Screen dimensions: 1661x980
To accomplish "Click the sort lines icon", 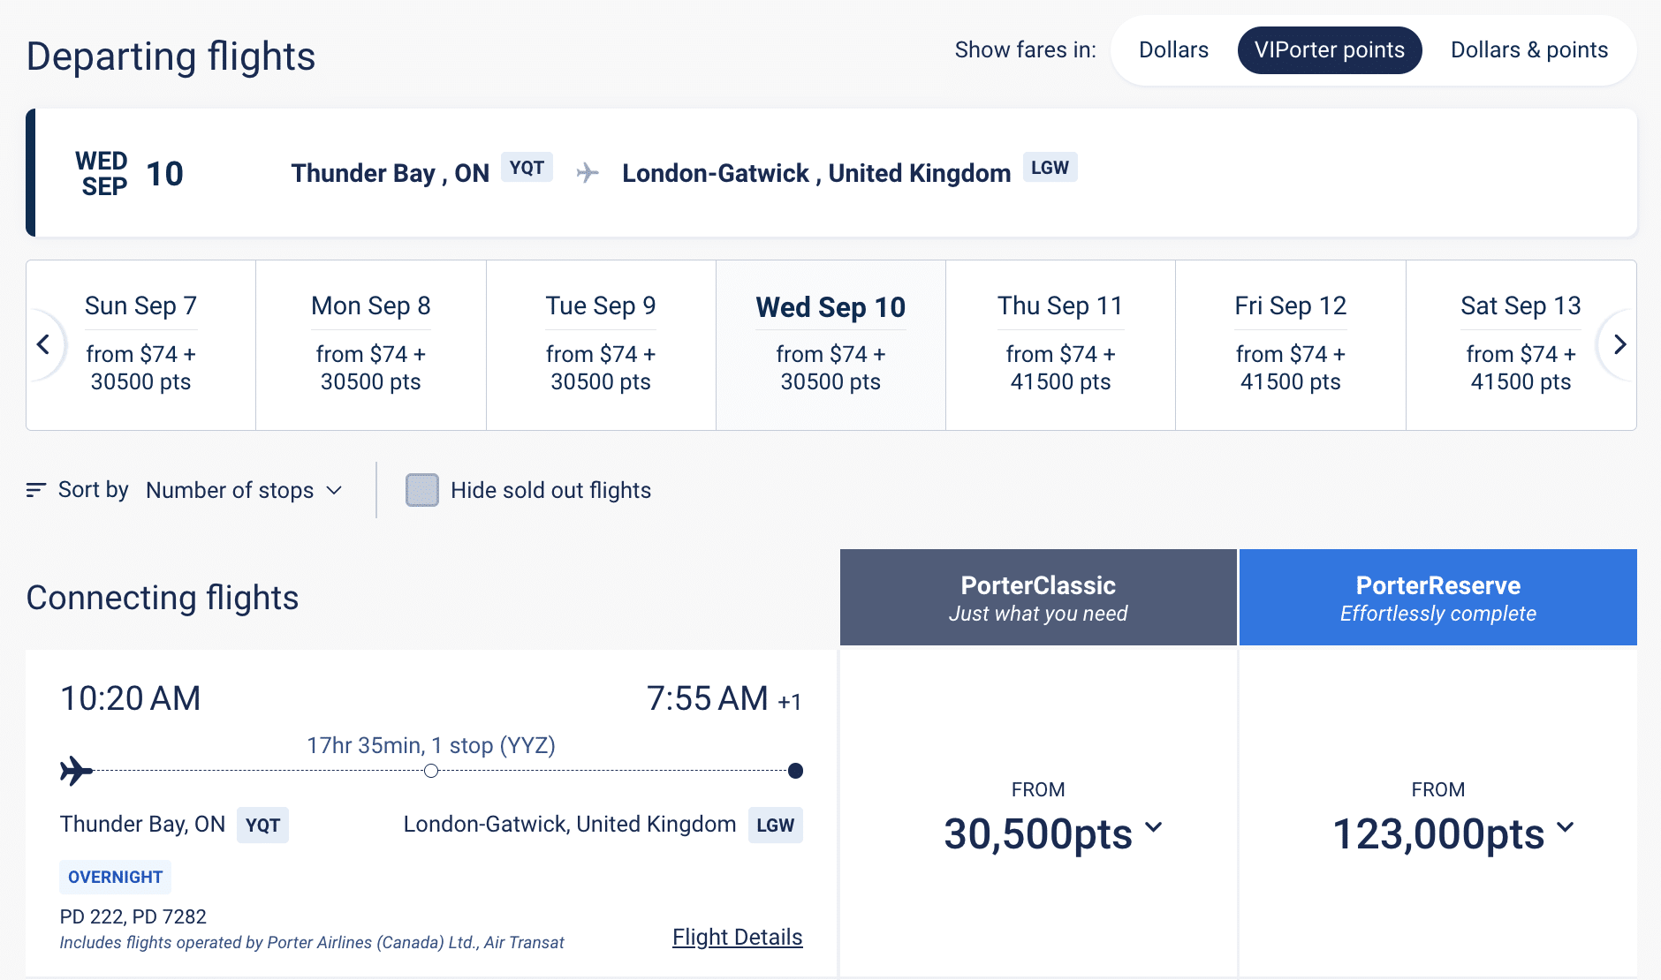I will click(x=35, y=490).
